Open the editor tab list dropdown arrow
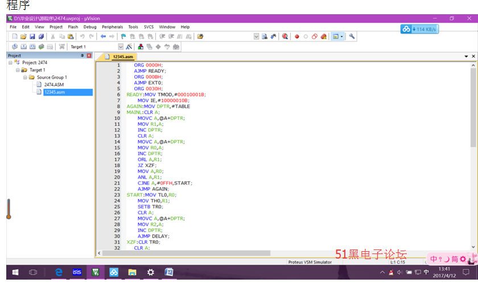The height and width of the screenshot is (287, 478). pyautogui.click(x=466, y=56)
